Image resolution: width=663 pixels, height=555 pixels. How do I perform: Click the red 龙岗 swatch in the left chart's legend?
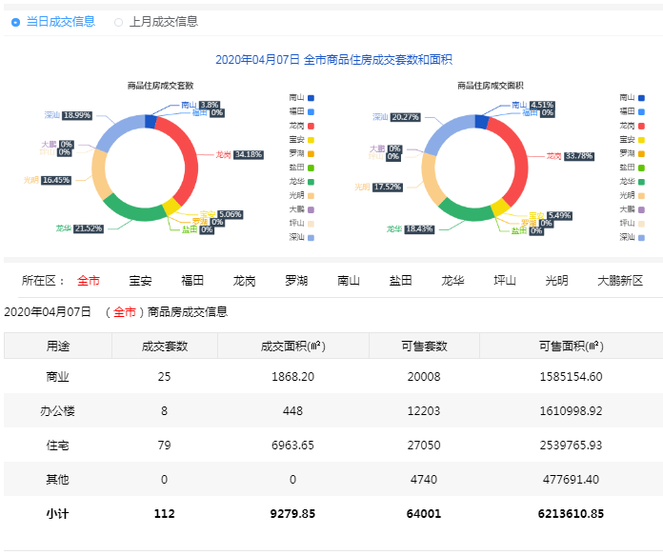click(x=310, y=125)
